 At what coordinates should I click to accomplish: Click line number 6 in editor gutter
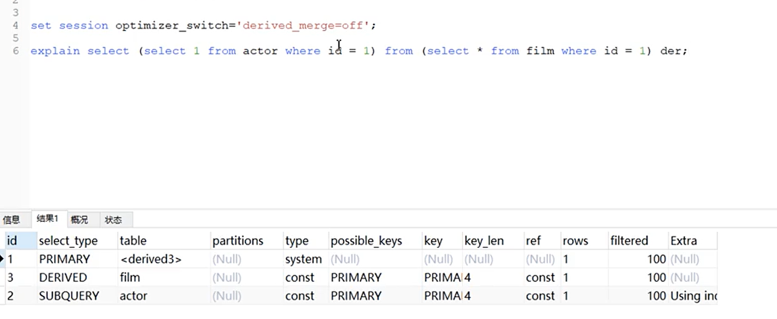pyautogui.click(x=16, y=51)
